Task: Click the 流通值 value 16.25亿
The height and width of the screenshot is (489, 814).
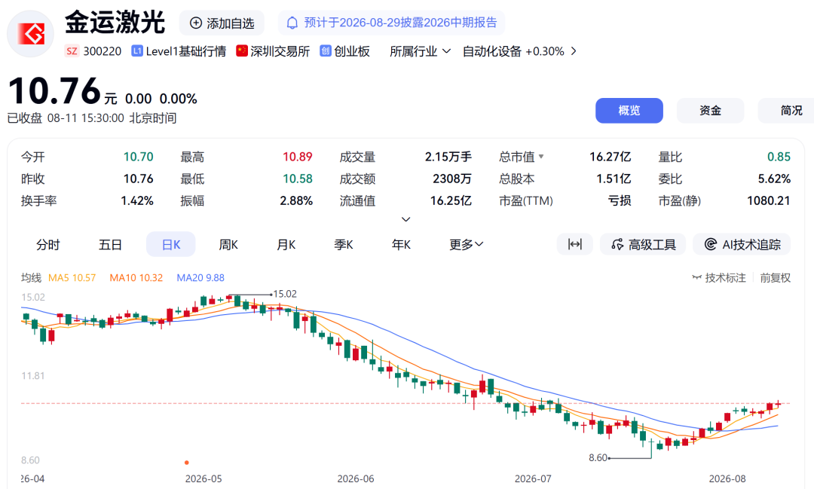Action: click(x=451, y=200)
